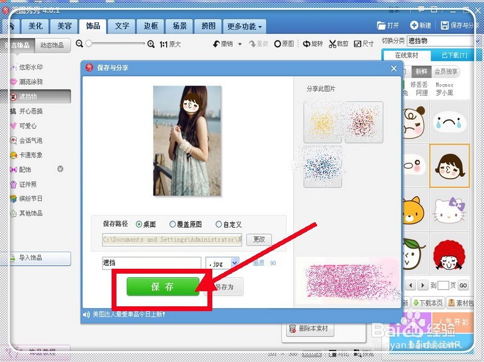Switch to the 文字 tab
484x362 pixels.
[x=122, y=26]
